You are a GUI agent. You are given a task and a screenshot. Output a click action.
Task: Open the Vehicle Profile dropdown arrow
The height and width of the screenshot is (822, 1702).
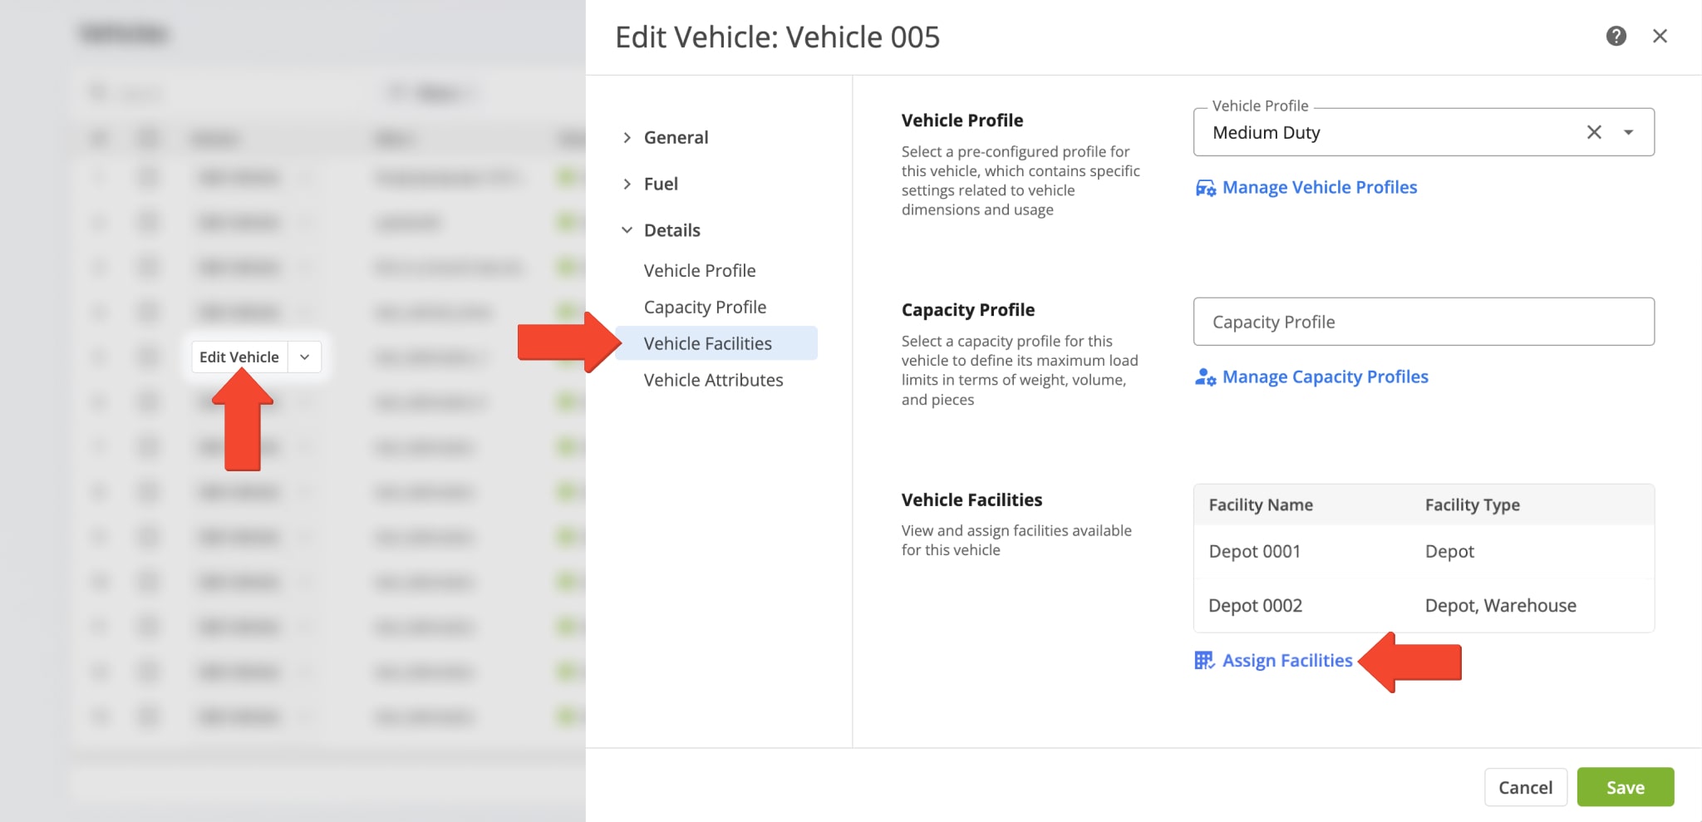(1628, 132)
